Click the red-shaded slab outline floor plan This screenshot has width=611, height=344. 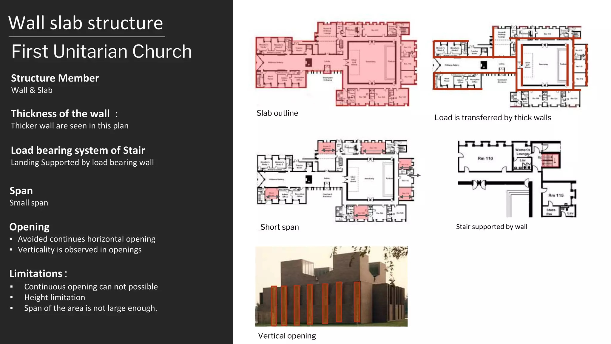click(x=336, y=64)
